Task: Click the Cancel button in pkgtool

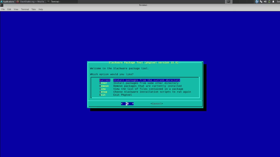Action: pyautogui.click(x=157, y=104)
